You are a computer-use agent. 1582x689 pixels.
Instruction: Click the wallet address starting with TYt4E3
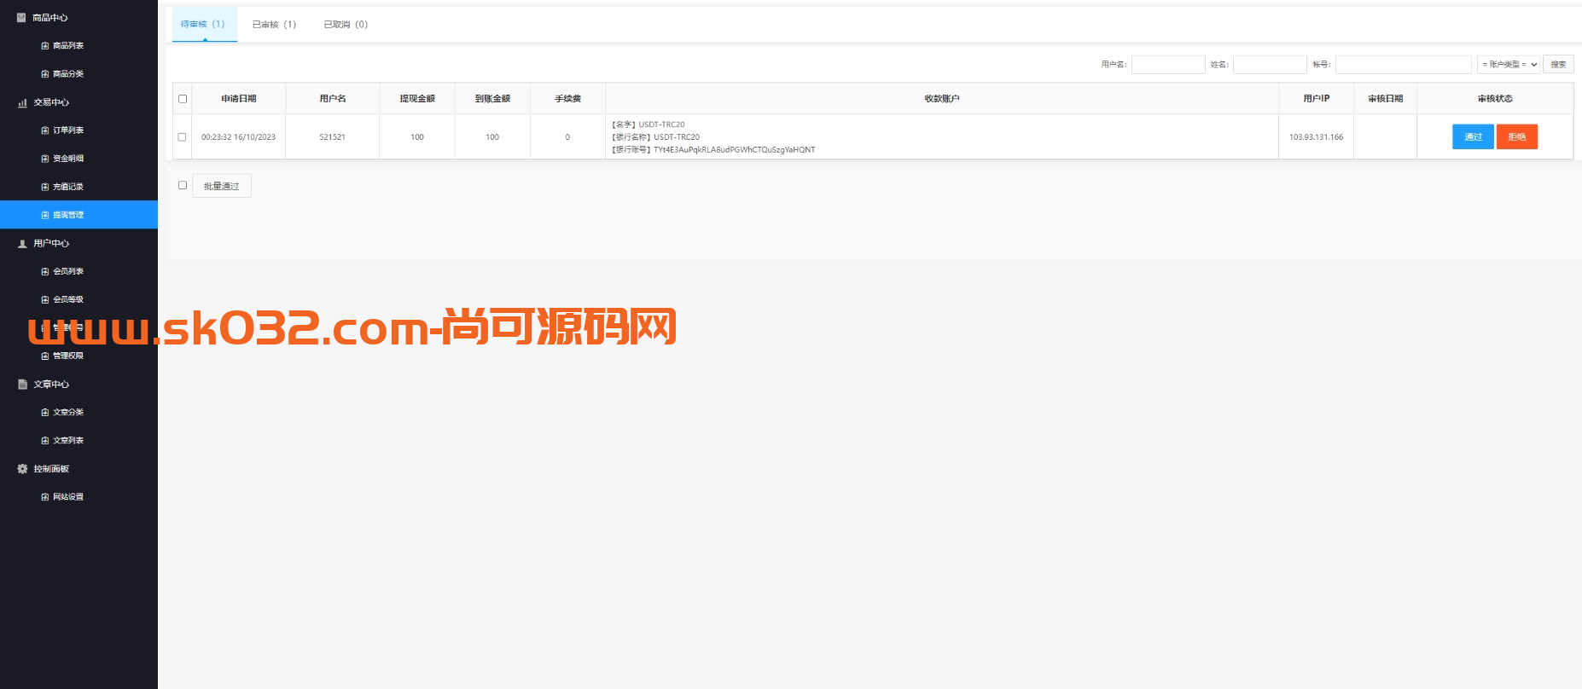pyautogui.click(x=734, y=150)
